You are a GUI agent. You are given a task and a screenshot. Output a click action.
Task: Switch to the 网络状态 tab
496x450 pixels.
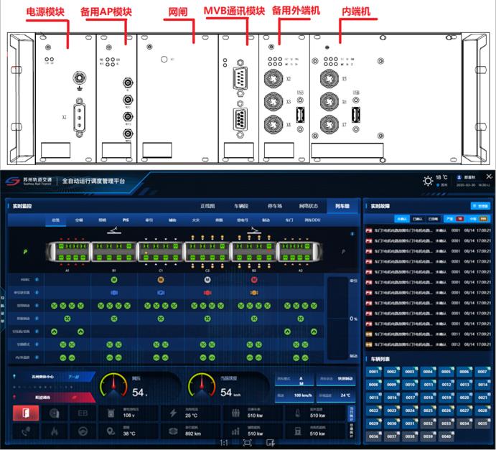click(x=309, y=206)
